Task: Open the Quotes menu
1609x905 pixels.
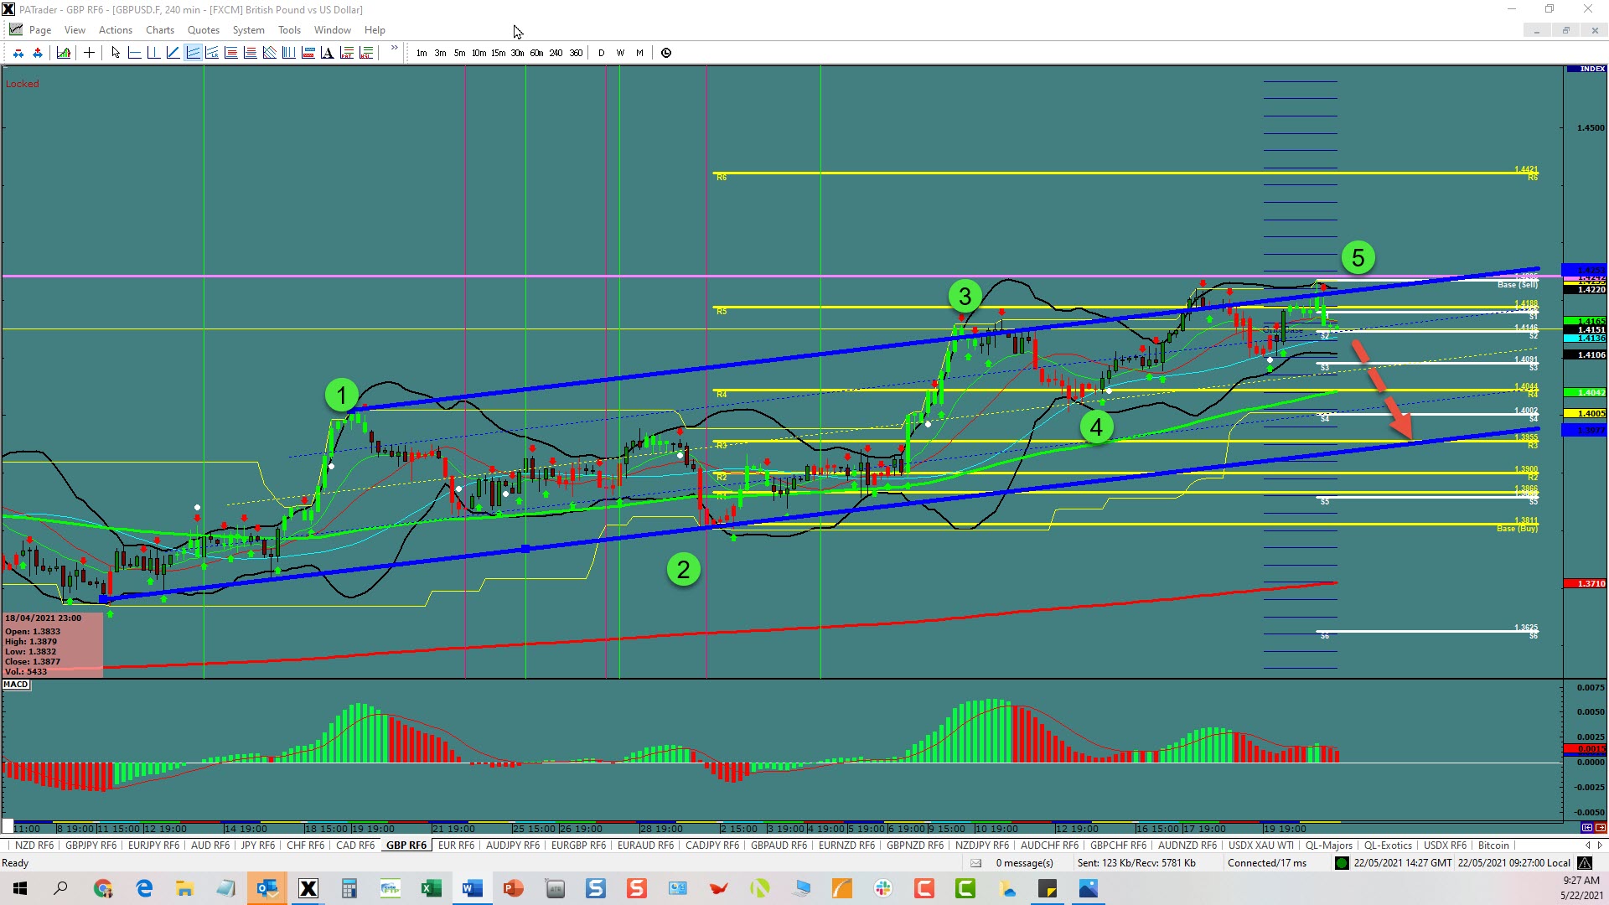Action: point(203,30)
